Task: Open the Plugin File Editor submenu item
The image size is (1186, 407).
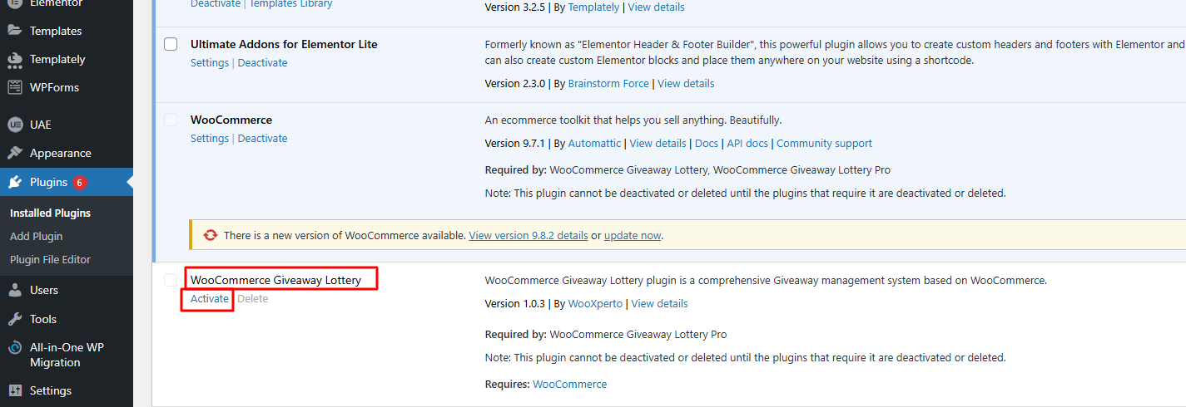Action: 50,259
